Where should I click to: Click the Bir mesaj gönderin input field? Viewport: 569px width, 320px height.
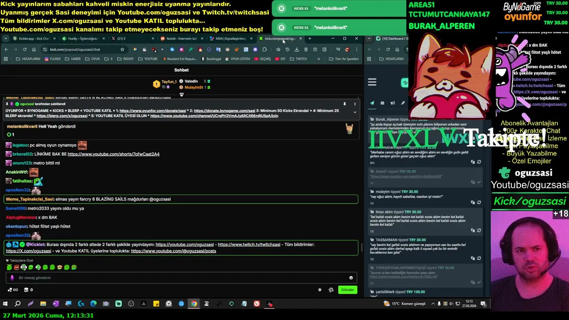tap(181, 278)
